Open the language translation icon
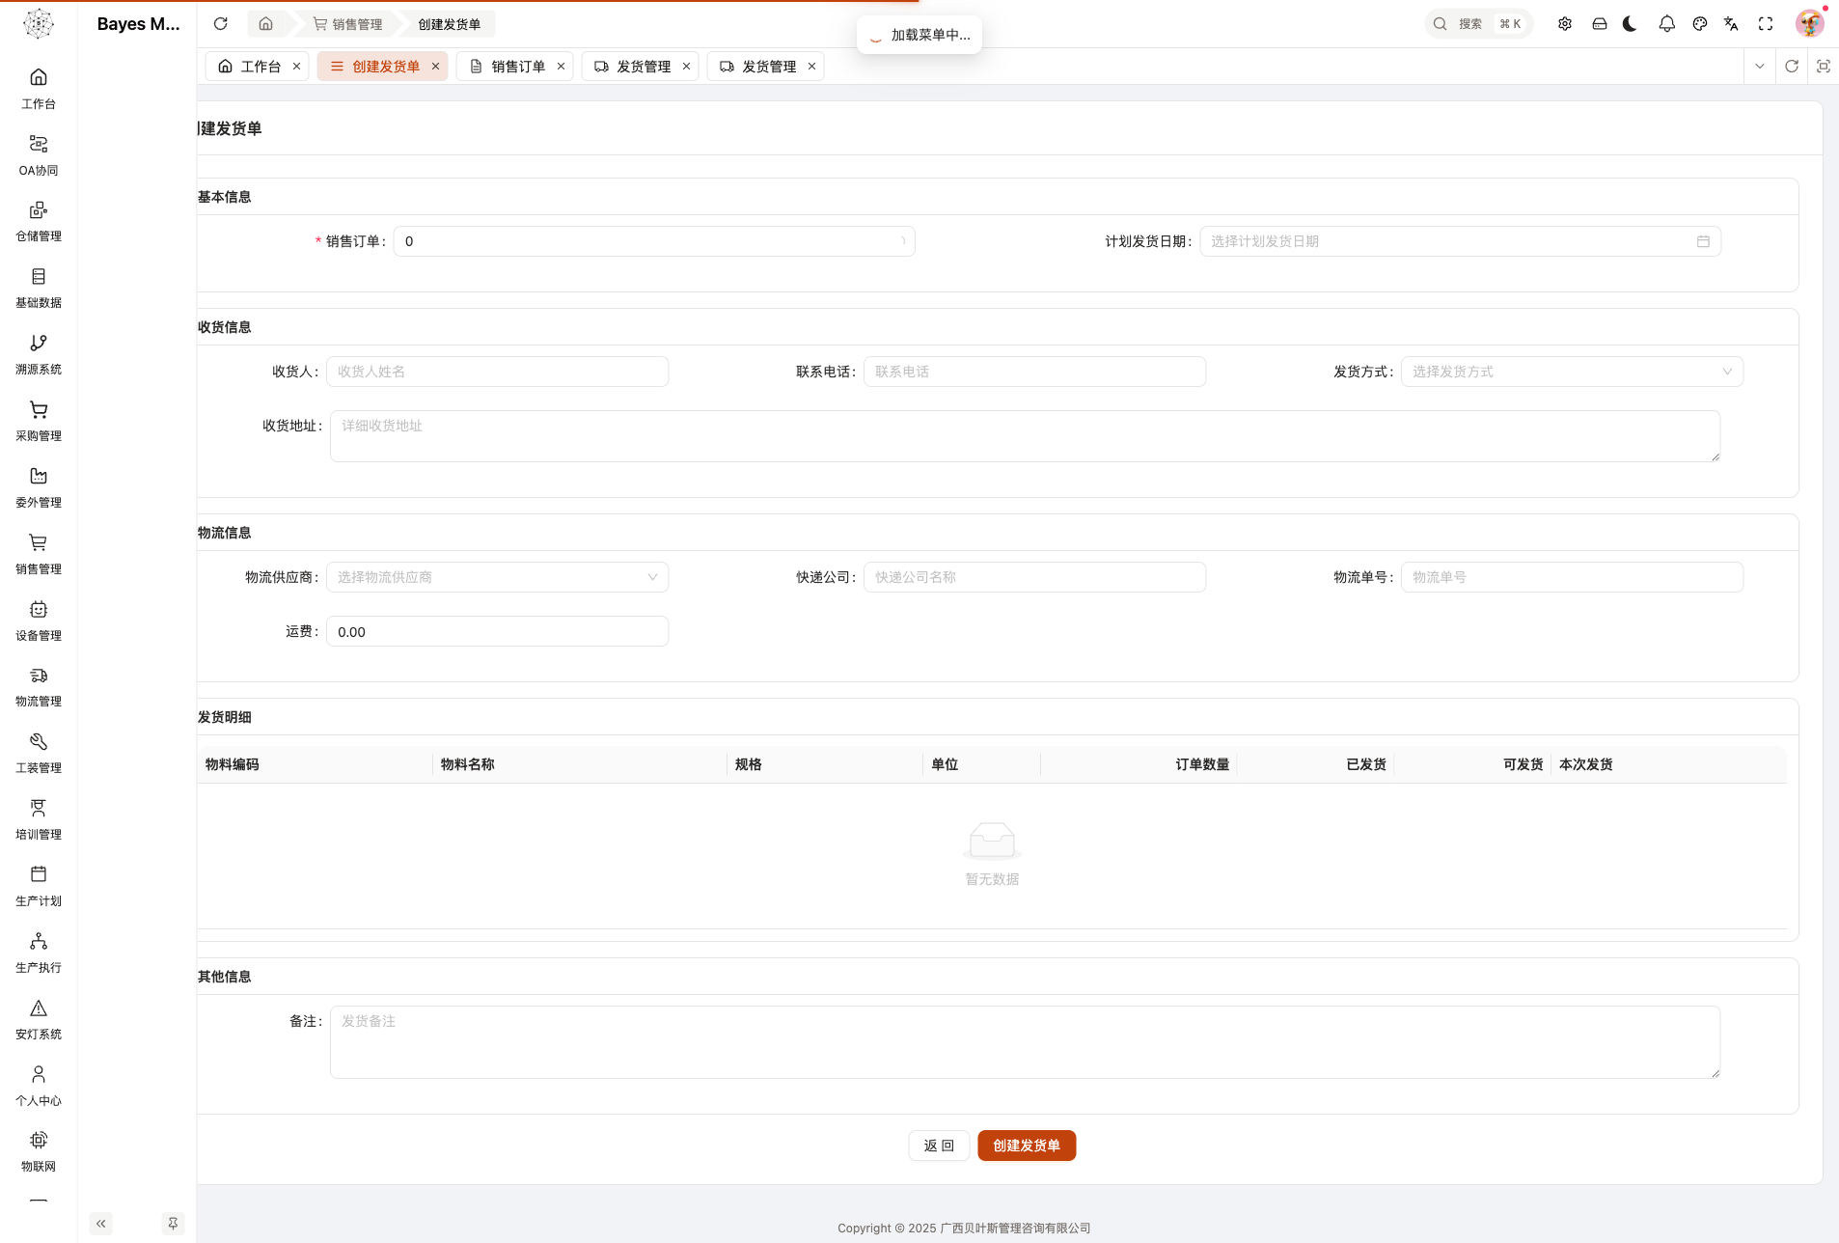This screenshot has height=1243, width=1839. (1731, 24)
